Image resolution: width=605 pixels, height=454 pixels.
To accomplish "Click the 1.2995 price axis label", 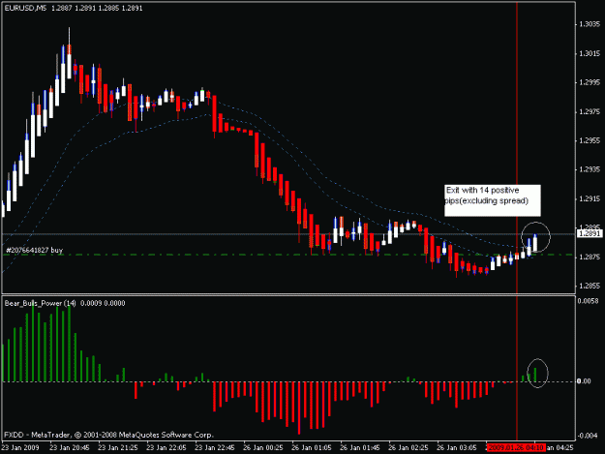I will (590, 82).
